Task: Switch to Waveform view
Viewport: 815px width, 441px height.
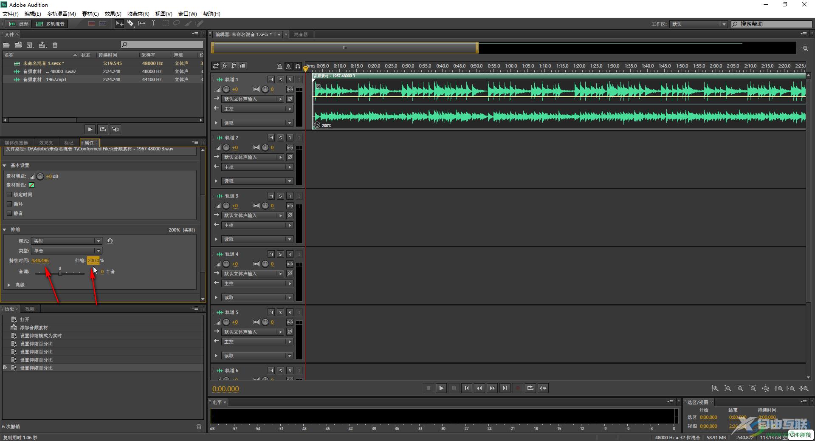Action: click(19, 24)
